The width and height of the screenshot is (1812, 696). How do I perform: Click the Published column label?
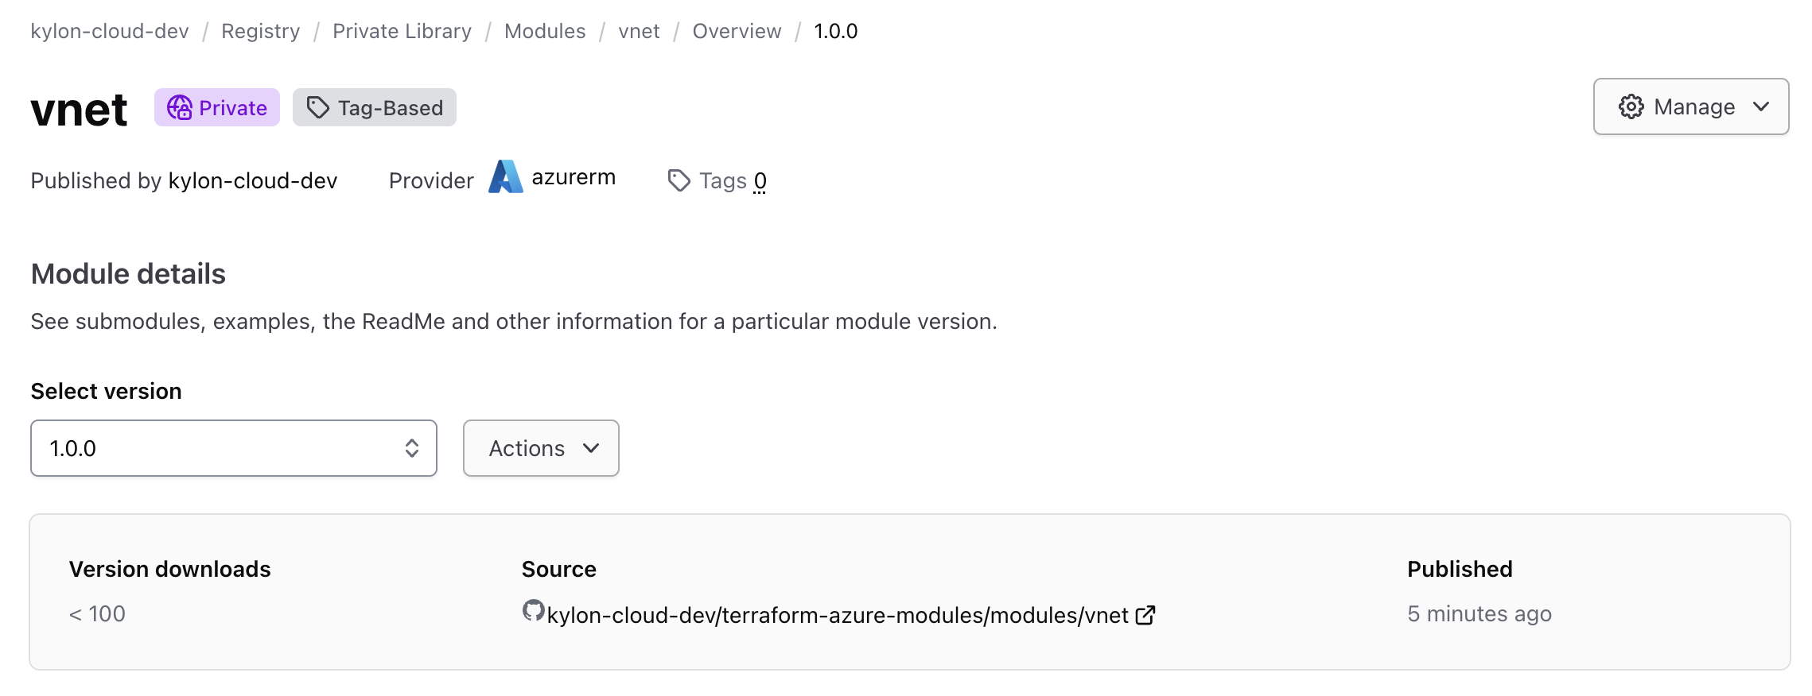tap(1460, 569)
